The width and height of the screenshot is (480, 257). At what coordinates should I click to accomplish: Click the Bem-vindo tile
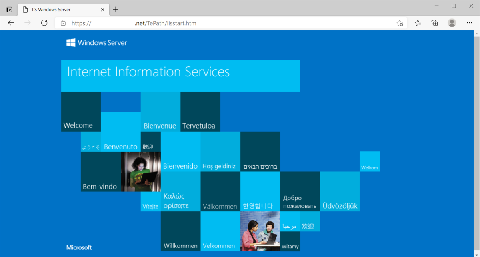click(x=101, y=172)
